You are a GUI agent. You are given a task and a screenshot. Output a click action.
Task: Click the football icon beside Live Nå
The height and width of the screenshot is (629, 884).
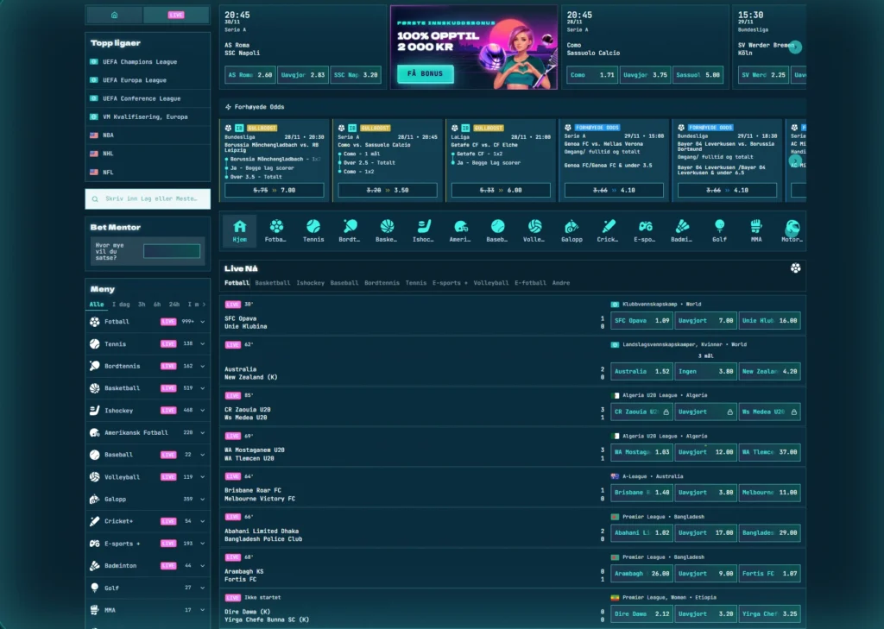coord(795,267)
